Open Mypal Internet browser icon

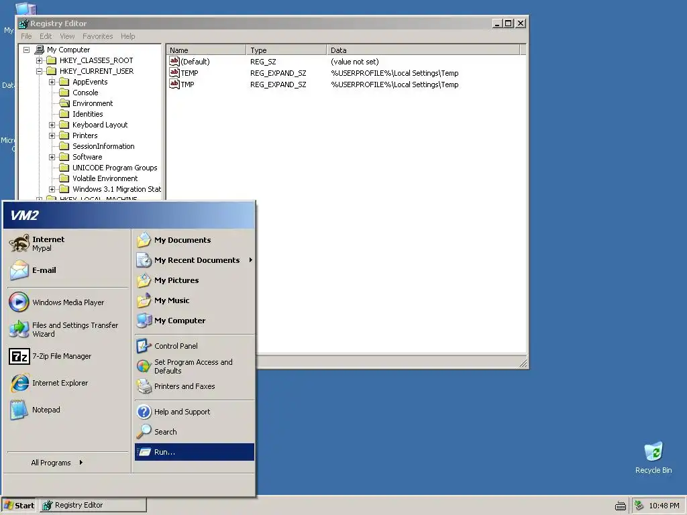click(x=19, y=243)
